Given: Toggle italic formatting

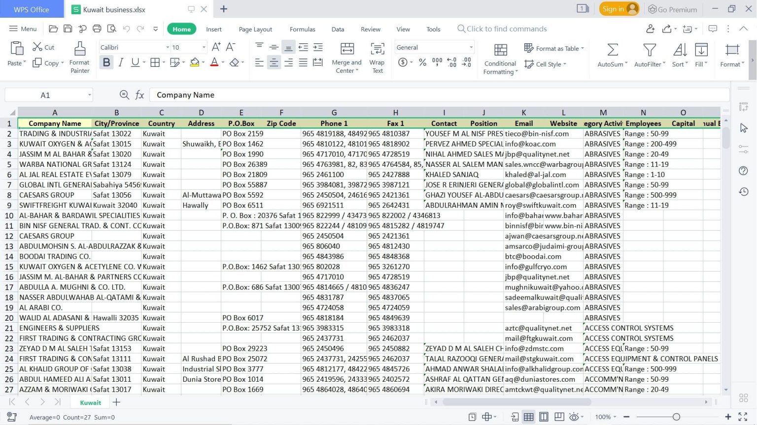Looking at the screenshot, I should pos(120,62).
